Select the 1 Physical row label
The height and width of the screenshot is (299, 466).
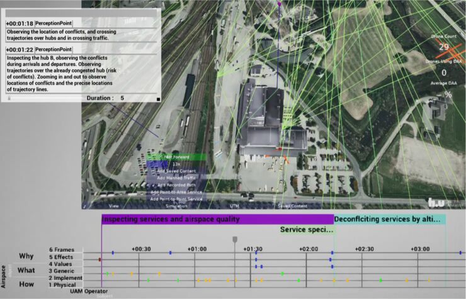[x=62, y=285]
